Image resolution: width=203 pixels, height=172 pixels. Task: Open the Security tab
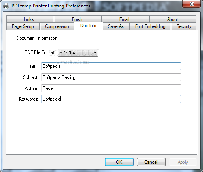click(184, 26)
